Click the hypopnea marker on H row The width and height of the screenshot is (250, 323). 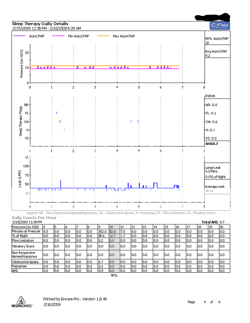(64, 129)
